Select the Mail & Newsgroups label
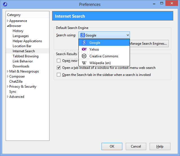This screenshot has width=180, height=156. 24,71
